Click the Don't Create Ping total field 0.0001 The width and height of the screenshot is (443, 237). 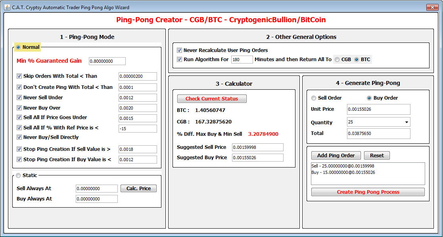pos(138,87)
